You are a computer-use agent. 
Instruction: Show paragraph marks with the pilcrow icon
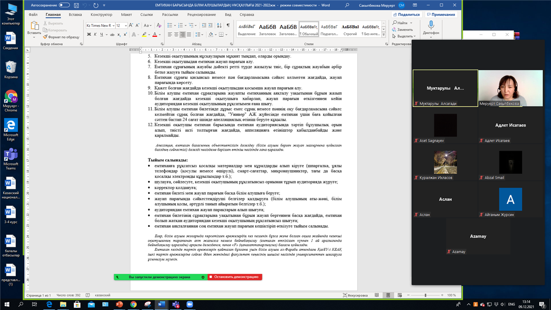tap(228, 25)
